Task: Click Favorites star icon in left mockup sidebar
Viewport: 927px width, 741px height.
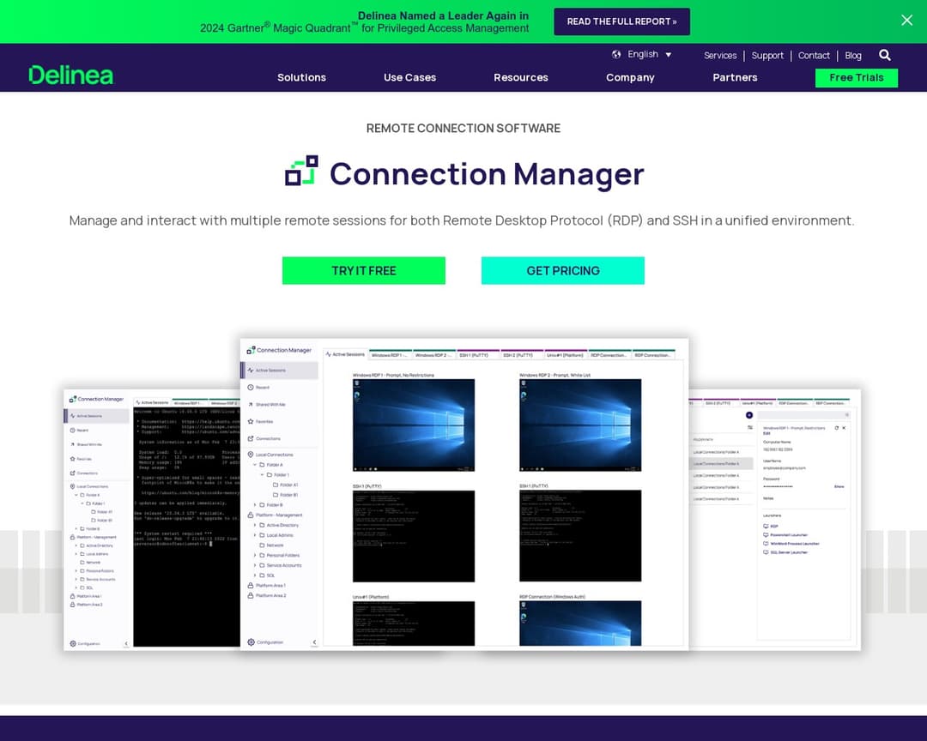Action: [x=73, y=459]
